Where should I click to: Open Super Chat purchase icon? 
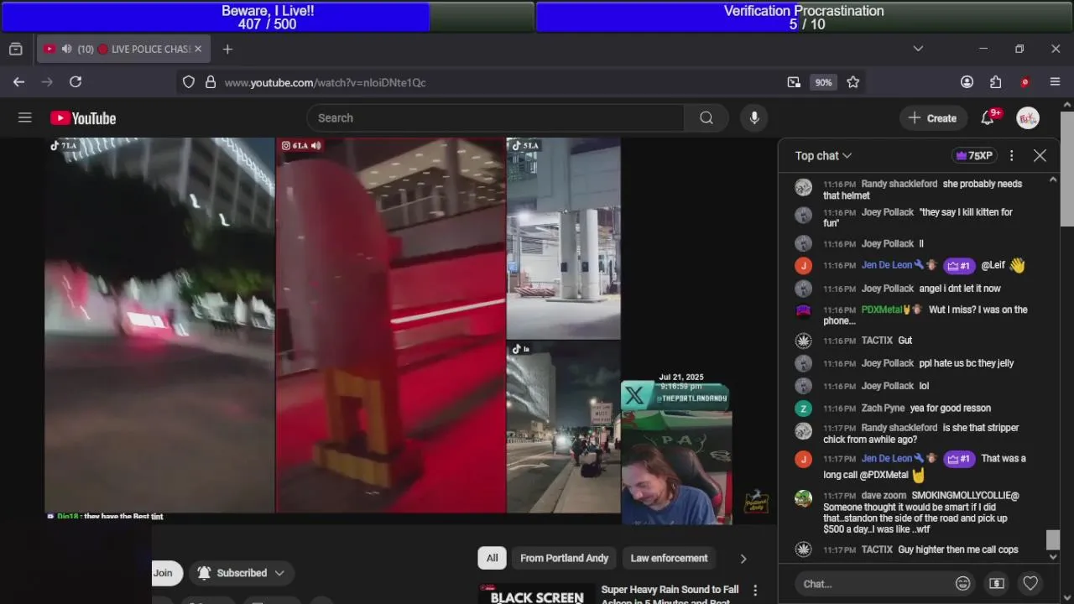(997, 584)
